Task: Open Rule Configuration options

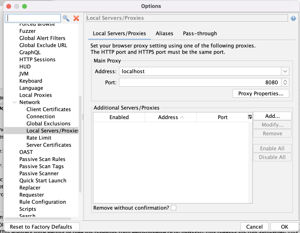Action: pyautogui.click(x=43, y=202)
